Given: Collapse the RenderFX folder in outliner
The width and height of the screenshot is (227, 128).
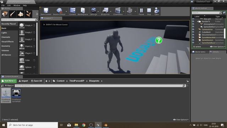Looking at the screenshot, I should [198, 21].
